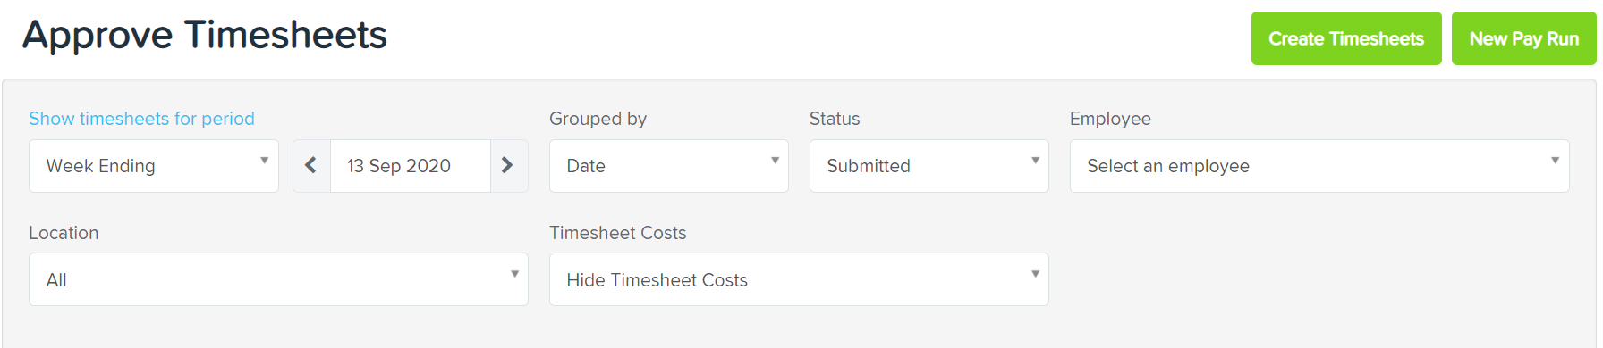Click the Select an employee placeholder

(1168, 166)
